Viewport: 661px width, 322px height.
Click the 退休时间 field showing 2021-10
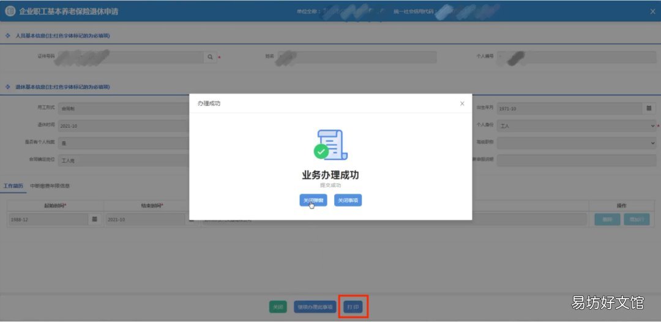point(124,126)
